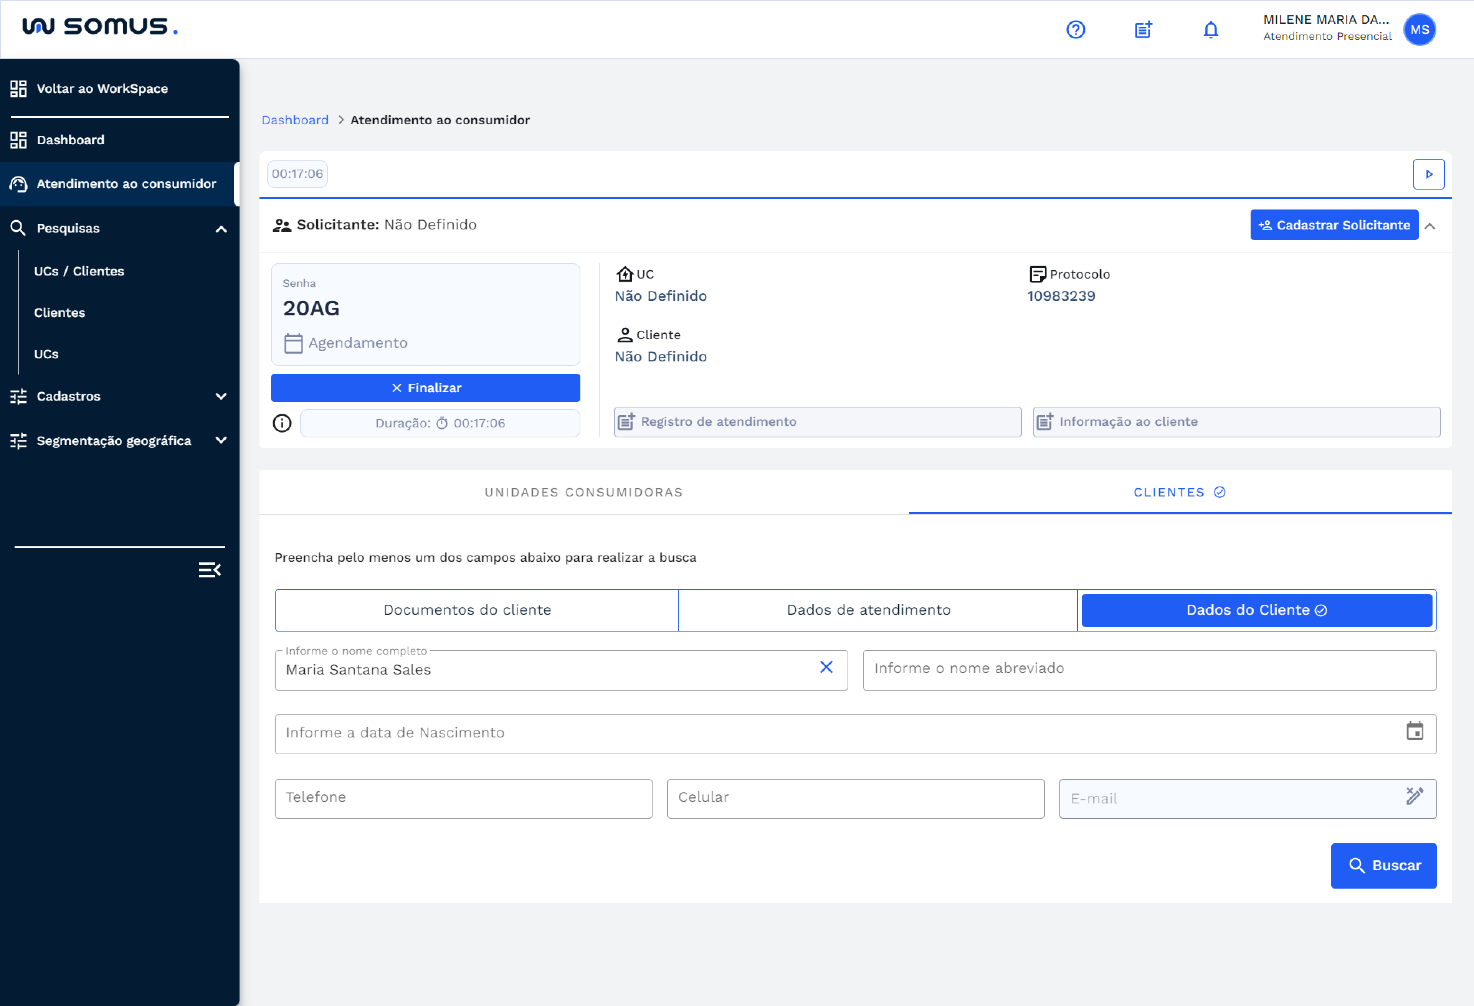Click the Buscar button
This screenshot has width=1474, height=1006.
point(1384,865)
